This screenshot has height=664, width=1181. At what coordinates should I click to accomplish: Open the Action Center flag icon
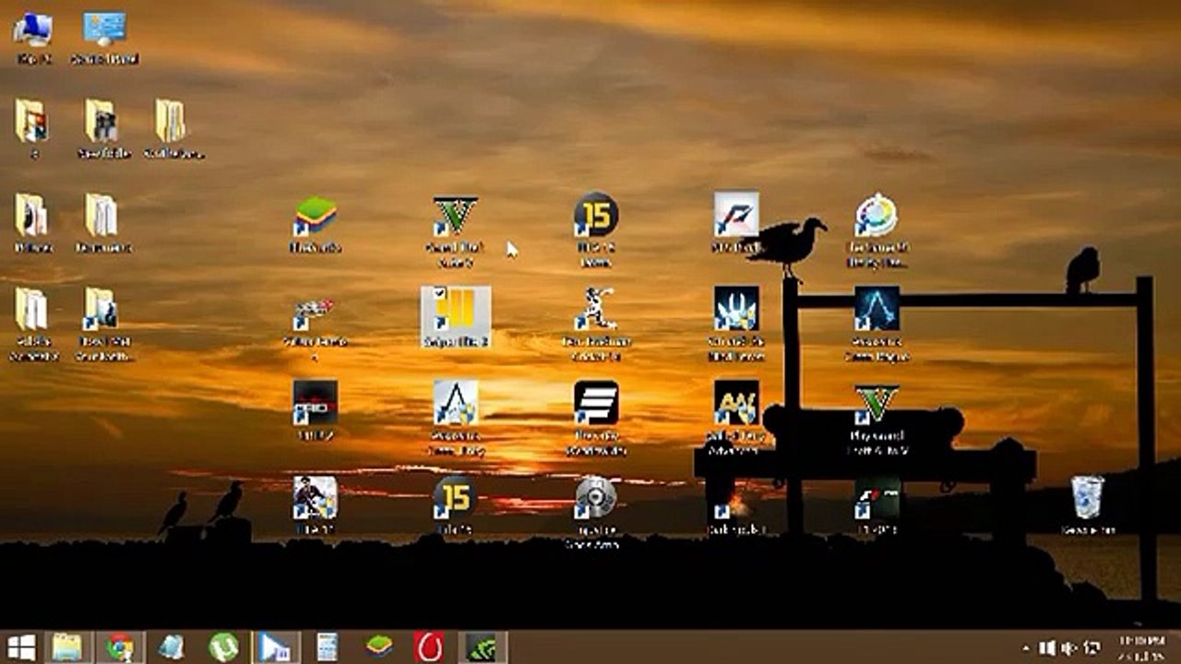pyautogui.click(x=1093, y=648)
